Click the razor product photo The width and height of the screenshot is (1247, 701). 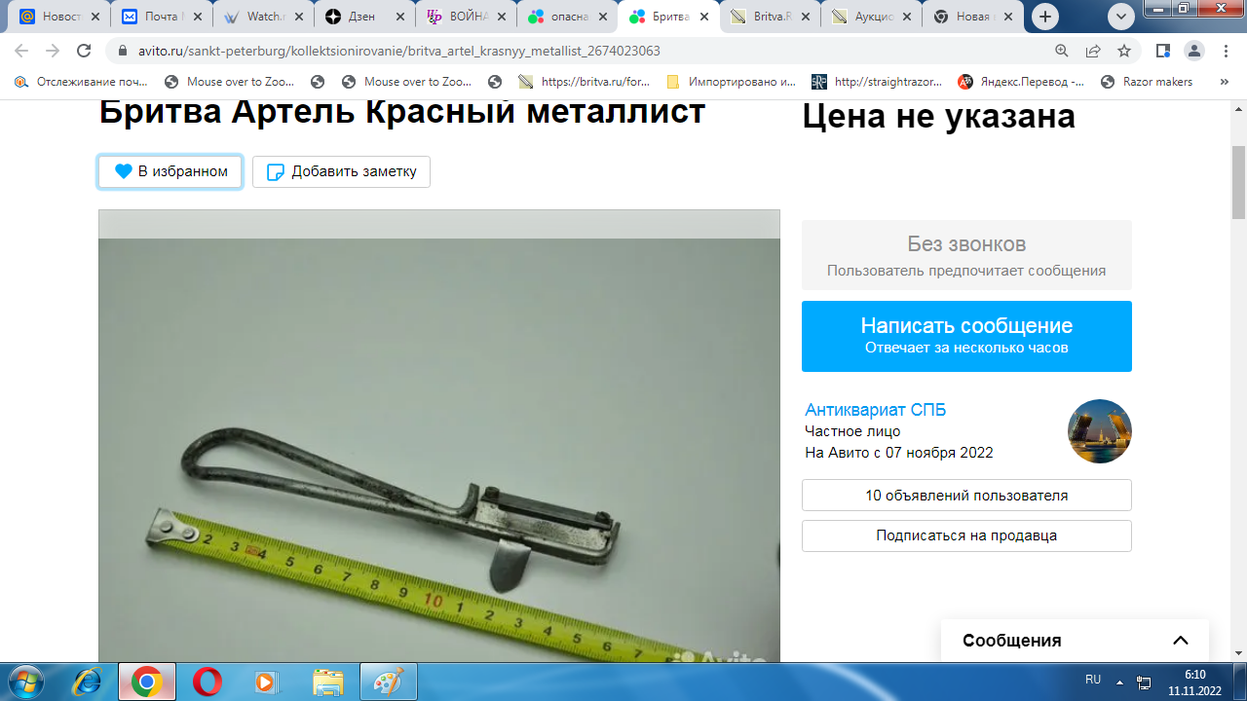pyautogui.click(x=438, y=438)
